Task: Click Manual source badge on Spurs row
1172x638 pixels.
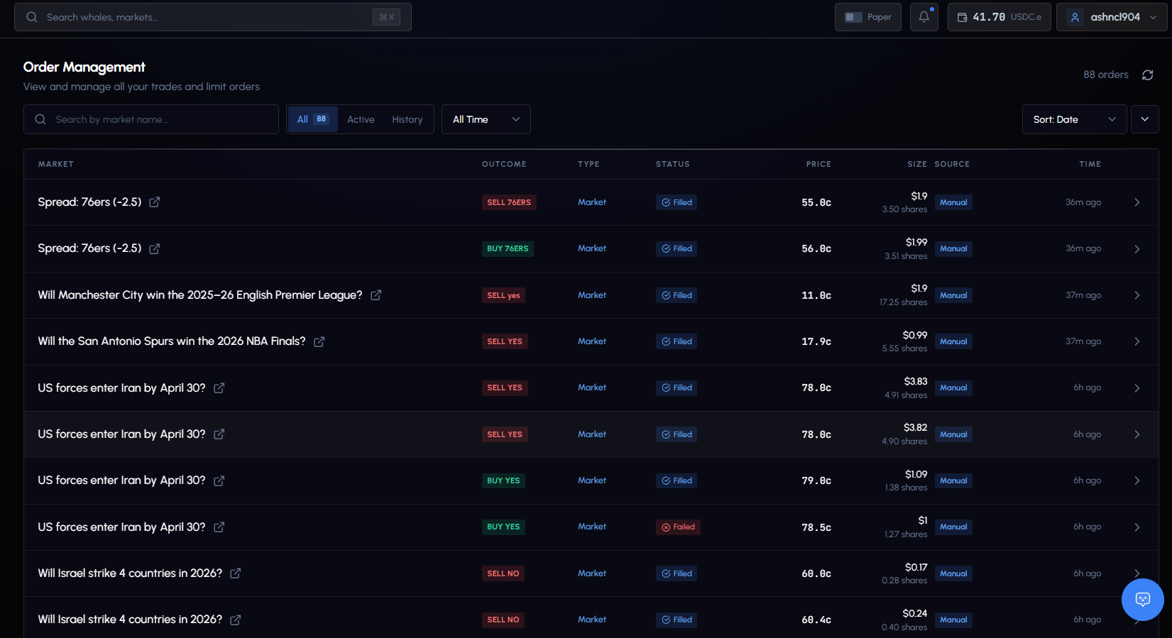Action: click(x=953, y=341)
